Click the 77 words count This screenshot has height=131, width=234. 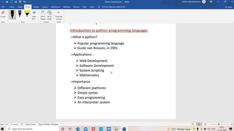tap(14, 124)
